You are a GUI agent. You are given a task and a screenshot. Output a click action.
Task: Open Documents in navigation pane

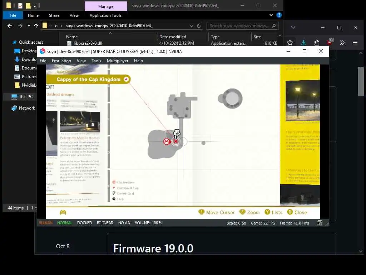26,68
